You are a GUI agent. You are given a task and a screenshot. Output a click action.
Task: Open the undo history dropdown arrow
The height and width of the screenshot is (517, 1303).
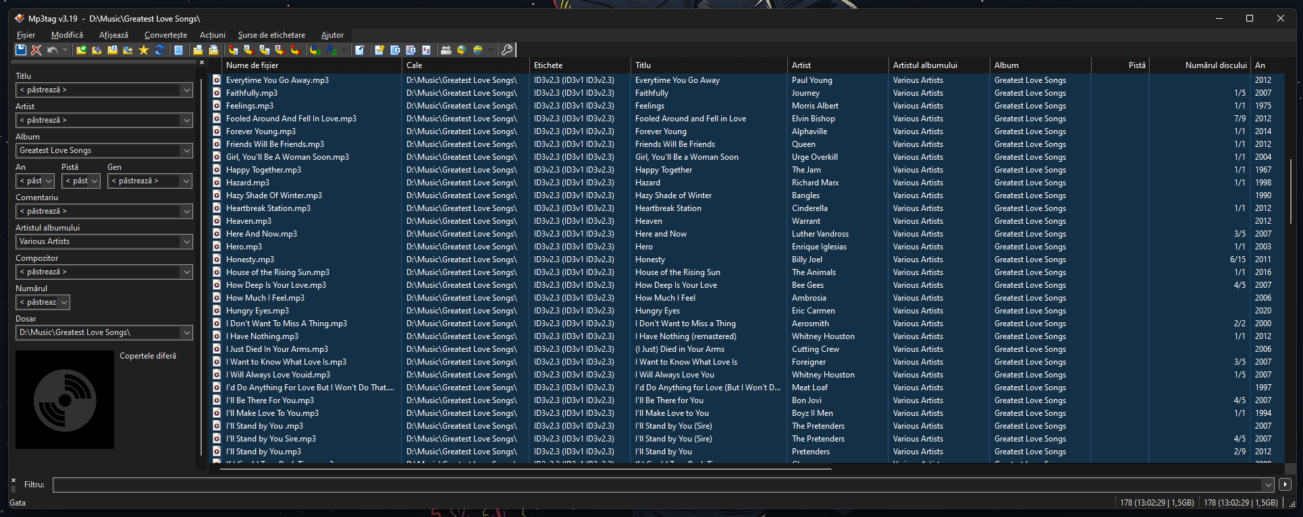tap(65, 50)
